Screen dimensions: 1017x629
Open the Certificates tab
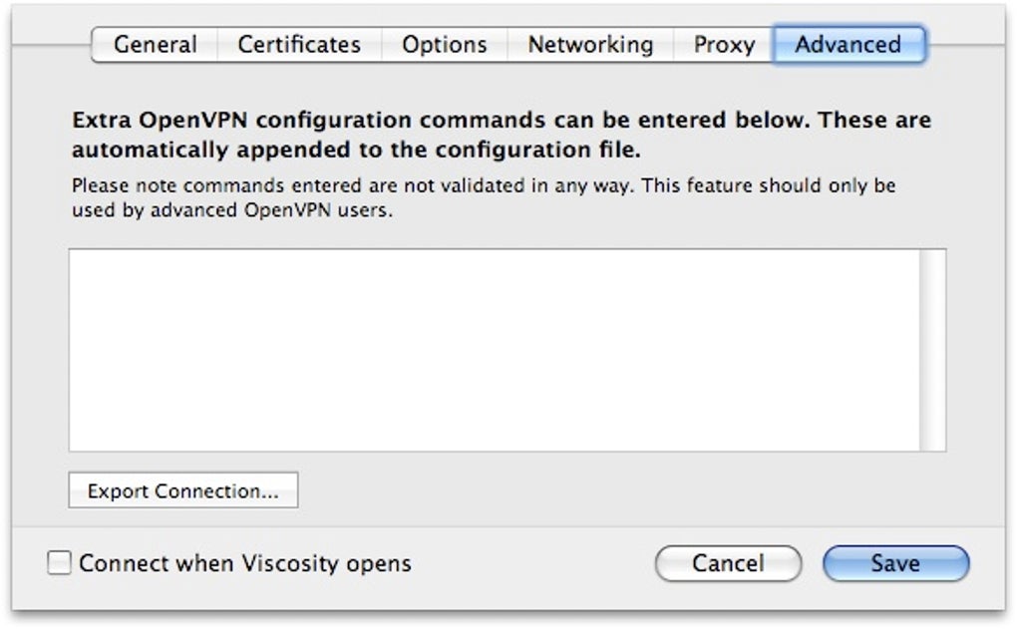tap(298, 45)
